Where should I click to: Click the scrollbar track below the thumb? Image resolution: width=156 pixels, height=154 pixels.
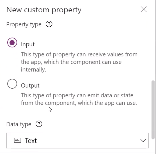(x=153, y=146)
